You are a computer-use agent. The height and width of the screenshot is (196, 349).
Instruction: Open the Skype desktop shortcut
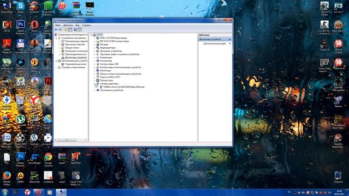(x=21, y=7)
